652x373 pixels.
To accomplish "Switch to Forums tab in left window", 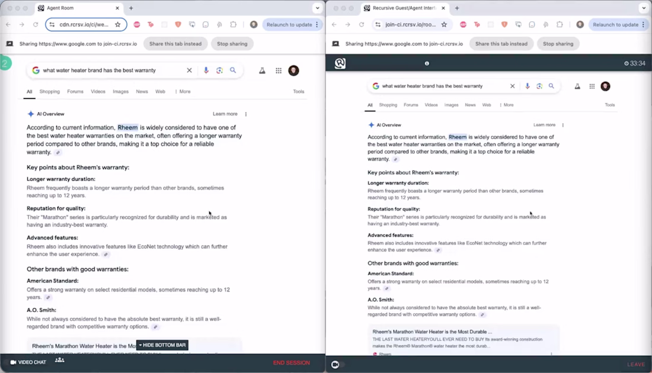I will (x=75, y=91).
